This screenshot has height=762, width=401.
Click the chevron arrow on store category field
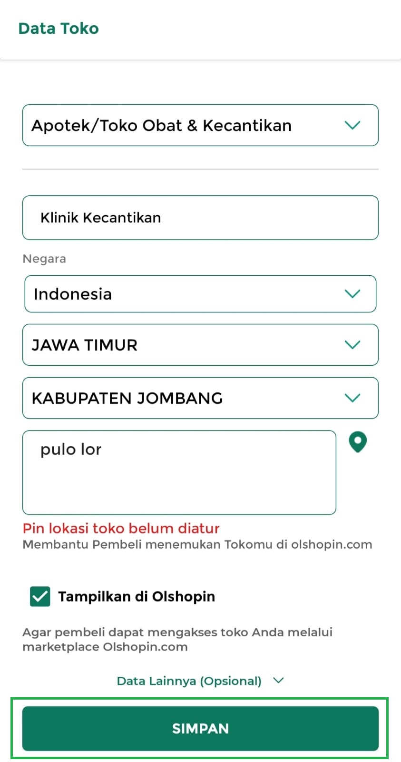(352, 125)
